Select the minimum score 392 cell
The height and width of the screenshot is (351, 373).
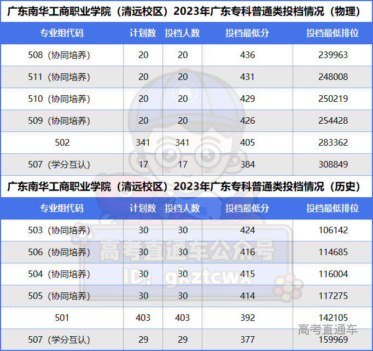(x=247, y=318)
